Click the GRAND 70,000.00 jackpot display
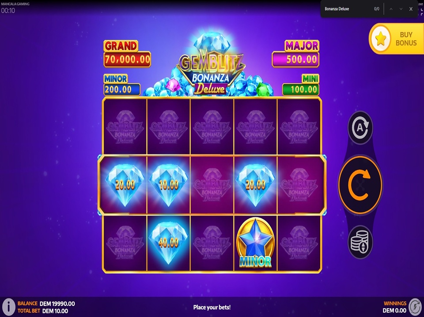Screen dimensions: 424x317 coord(127,54)
